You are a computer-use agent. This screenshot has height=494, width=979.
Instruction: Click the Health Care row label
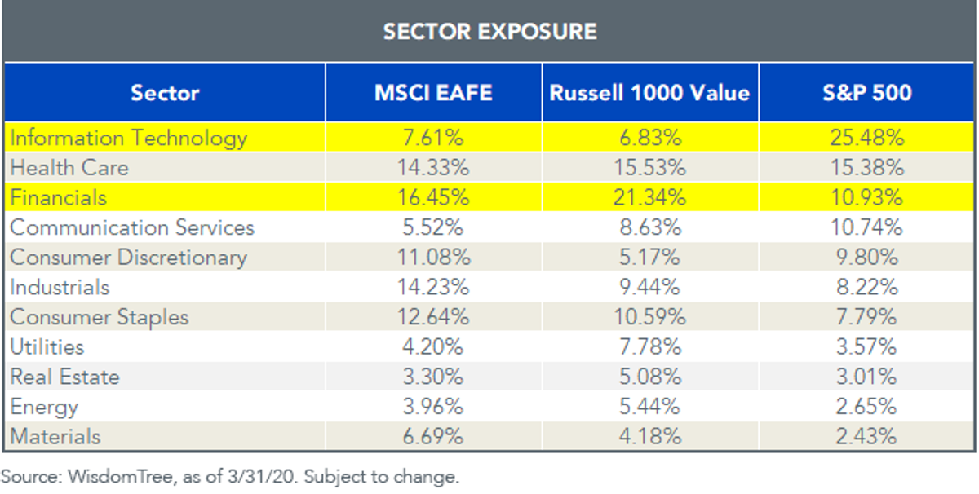69,168
